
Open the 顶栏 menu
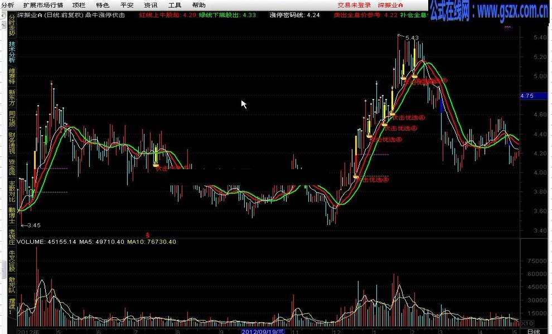(x=79, y=5)
